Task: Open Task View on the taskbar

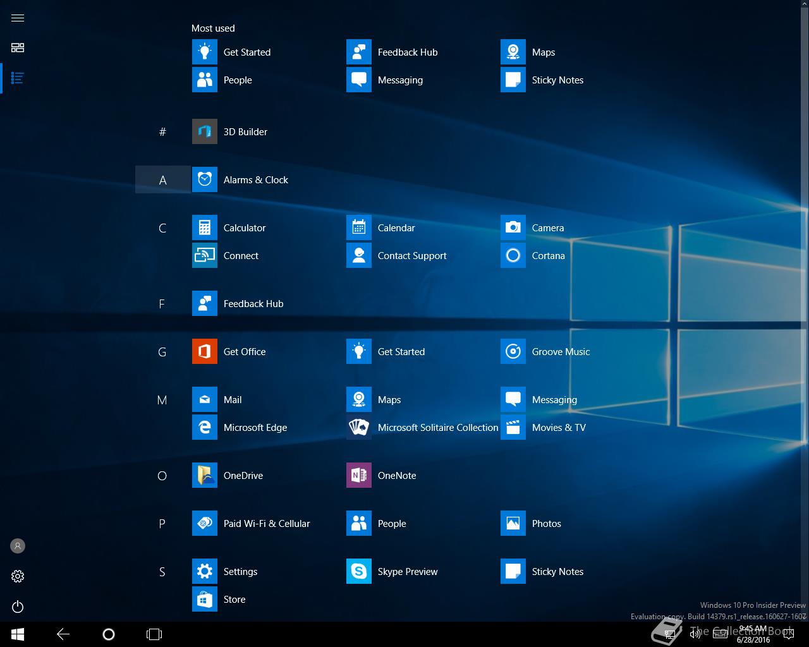Action: tap(154, 634)
